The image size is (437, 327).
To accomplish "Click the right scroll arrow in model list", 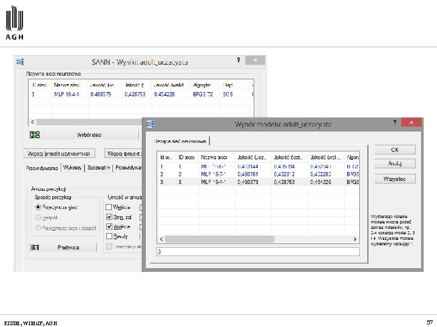I will [355, 239].
